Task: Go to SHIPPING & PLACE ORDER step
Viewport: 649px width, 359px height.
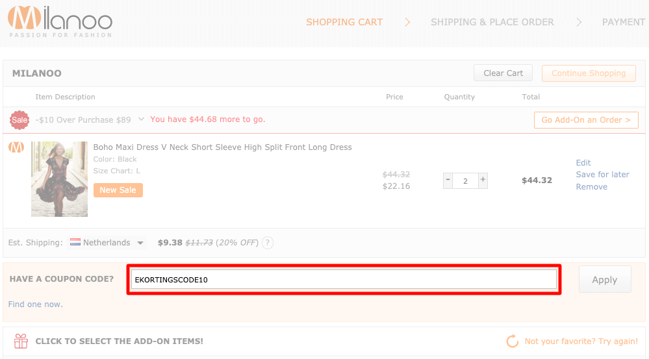Action: coord(492,22)
